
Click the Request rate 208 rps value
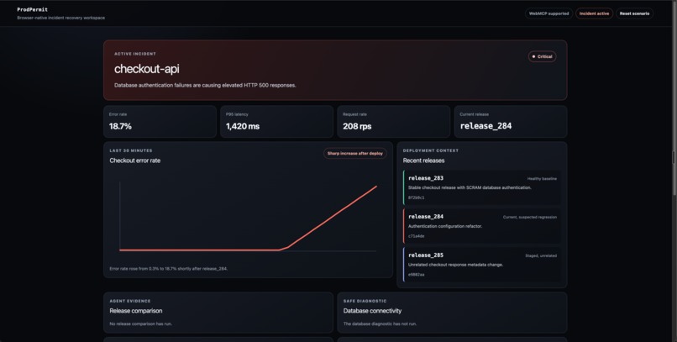pos(357,126)
